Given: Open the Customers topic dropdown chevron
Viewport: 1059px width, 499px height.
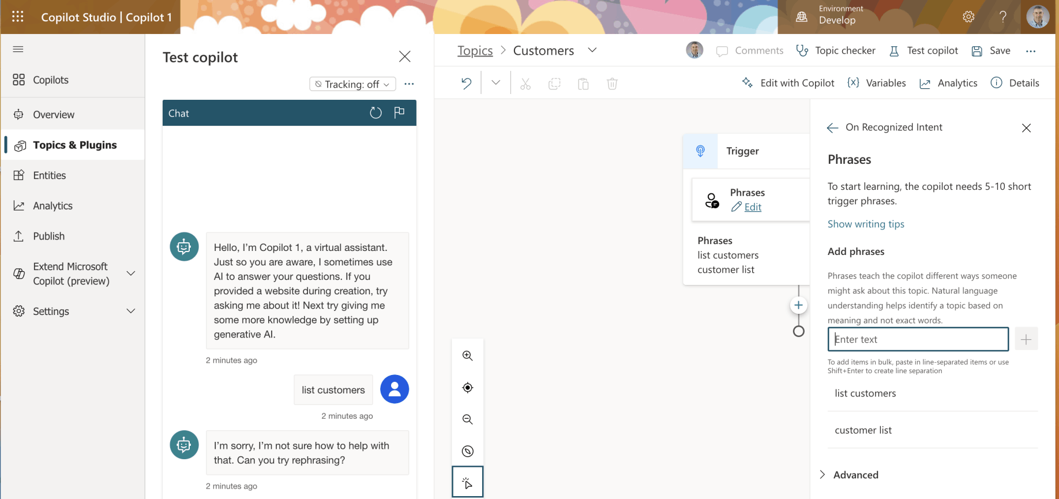Looking at the screenshot, I should coord(592,50).
